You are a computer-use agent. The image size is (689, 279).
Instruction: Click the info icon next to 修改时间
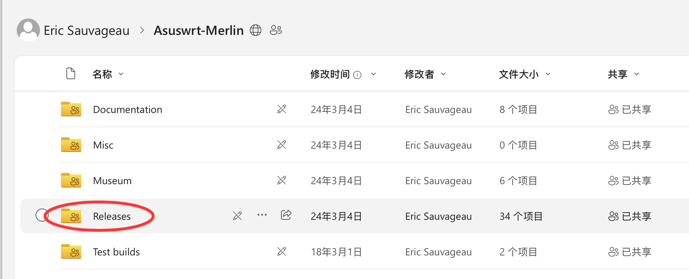(x=358, y=75)
